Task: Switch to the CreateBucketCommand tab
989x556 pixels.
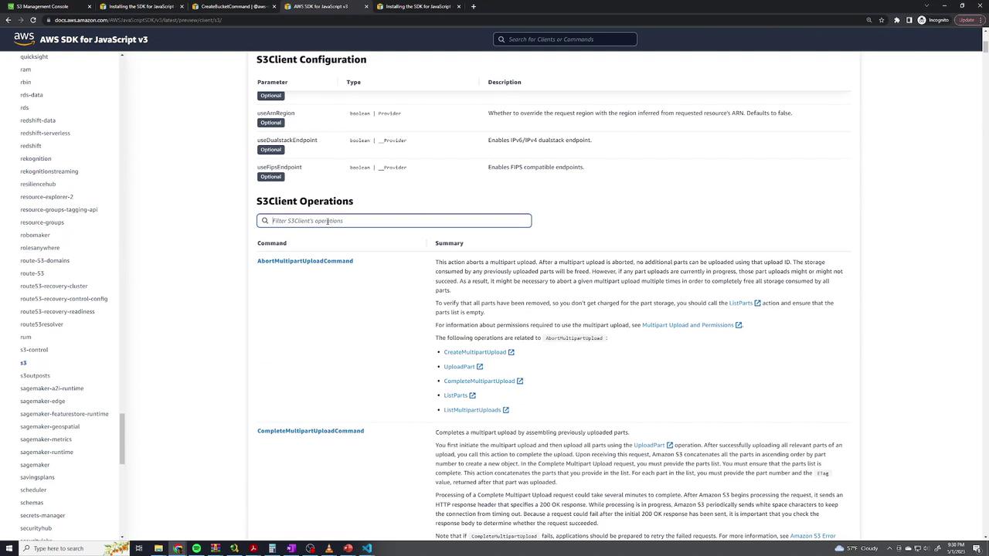Action: tap(233, 6)
